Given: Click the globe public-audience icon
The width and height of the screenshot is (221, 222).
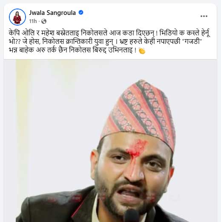Looking at the screenshot, I should coord(44,21).
